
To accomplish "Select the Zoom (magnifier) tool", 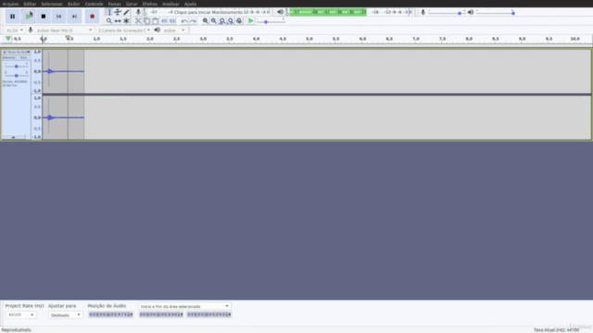I will tap(109, 21).
